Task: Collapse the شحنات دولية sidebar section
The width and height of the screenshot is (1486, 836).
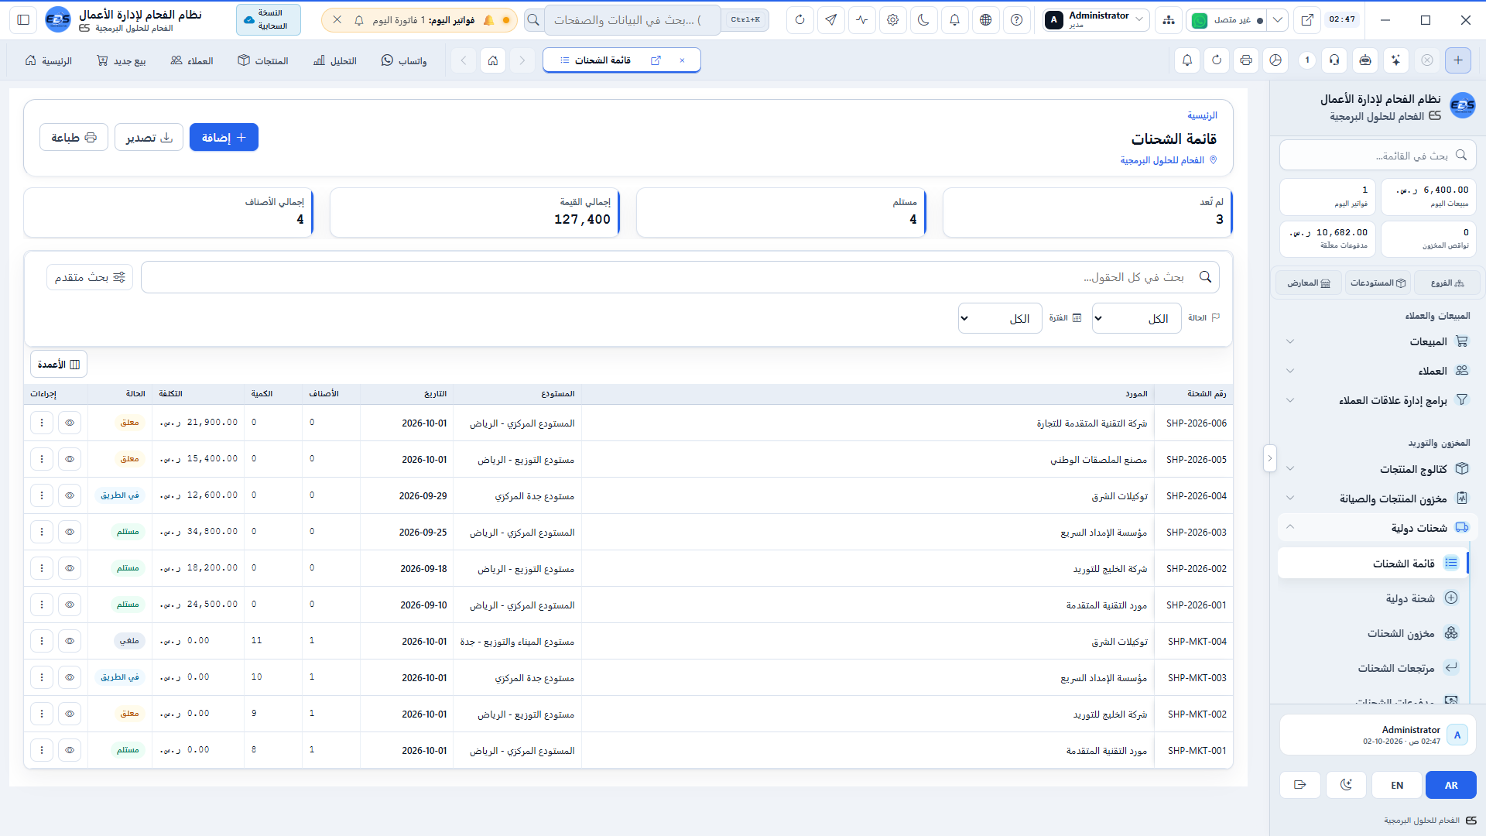Action: coord(1377,528)
